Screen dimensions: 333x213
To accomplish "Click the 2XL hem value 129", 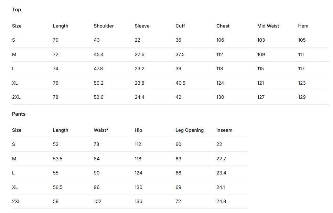I will 302,97.
